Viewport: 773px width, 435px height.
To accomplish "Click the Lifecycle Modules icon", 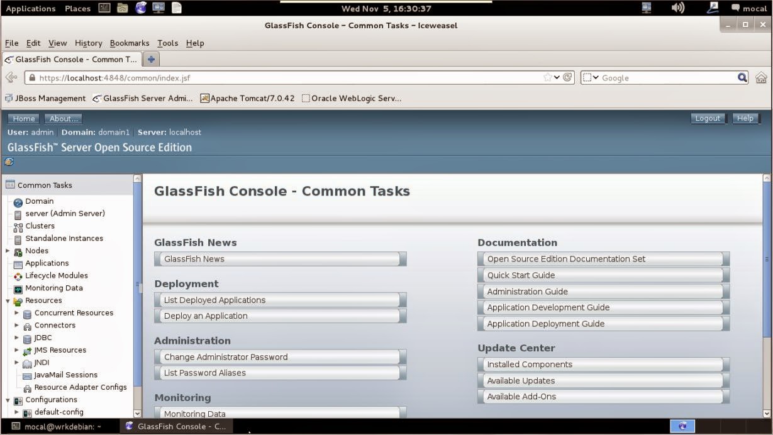I will (18, 276).
